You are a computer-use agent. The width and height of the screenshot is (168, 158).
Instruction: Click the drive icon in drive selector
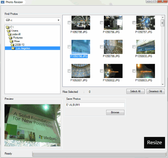(x=8, y=20)
